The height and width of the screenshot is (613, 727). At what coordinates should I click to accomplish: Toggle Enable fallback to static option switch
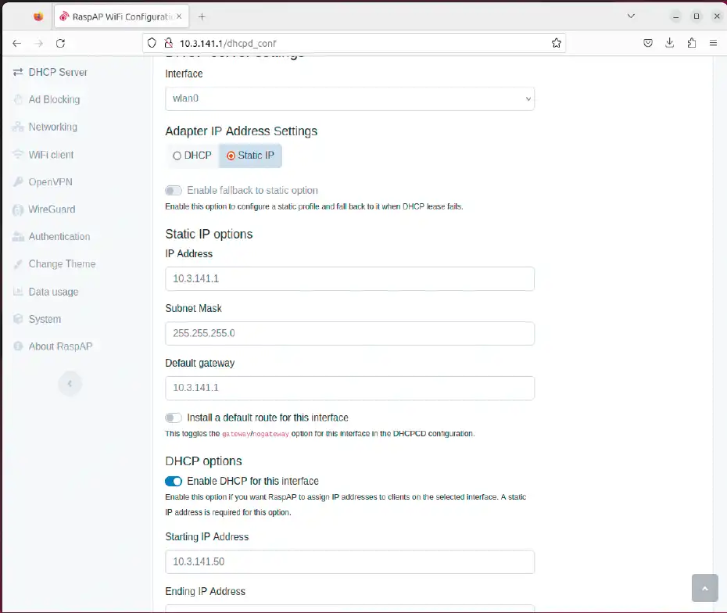pyautogui.click(x=174, y=191)
